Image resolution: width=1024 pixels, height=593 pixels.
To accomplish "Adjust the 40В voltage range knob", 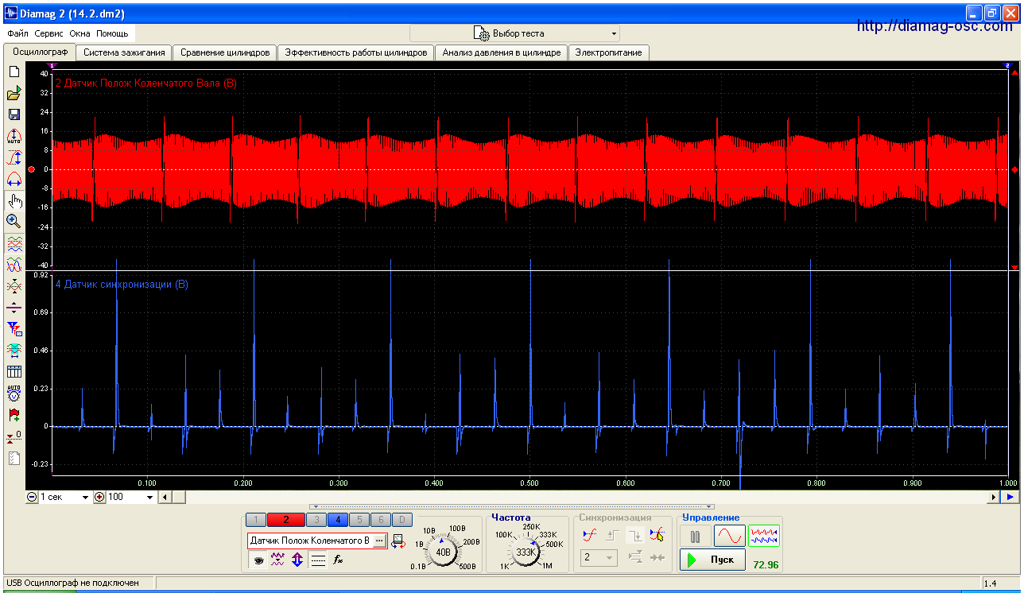I will pyautogui.click(x=444, y=552).
